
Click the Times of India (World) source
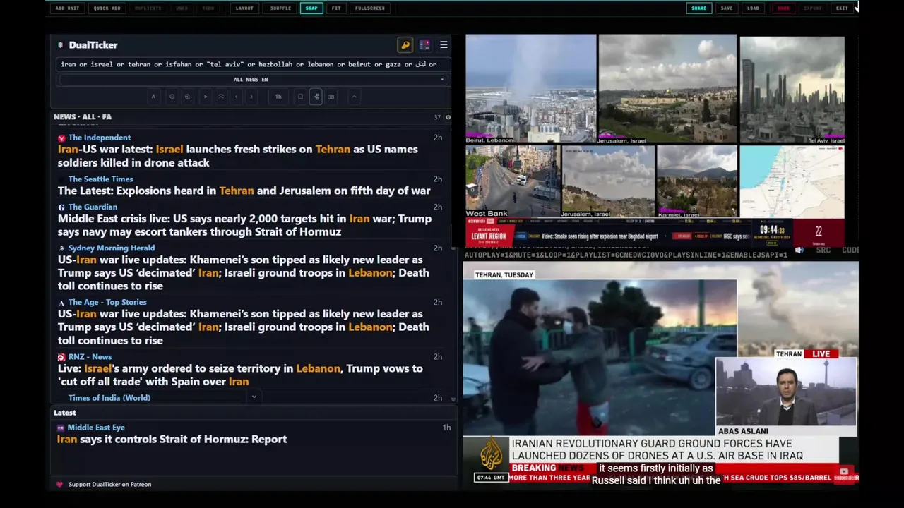(109, 398)
